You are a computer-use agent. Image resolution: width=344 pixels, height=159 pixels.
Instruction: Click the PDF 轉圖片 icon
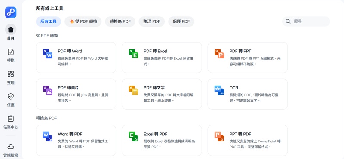point(48,90)
